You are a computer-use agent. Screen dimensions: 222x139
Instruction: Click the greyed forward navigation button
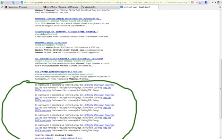8,2
